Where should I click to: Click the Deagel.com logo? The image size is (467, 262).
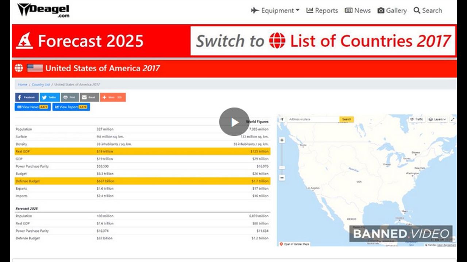click(43, 10)
